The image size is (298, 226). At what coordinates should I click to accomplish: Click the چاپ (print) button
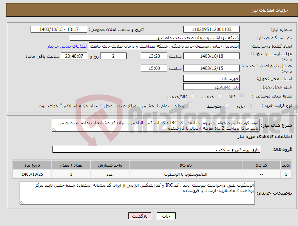[x=166, y=216]
